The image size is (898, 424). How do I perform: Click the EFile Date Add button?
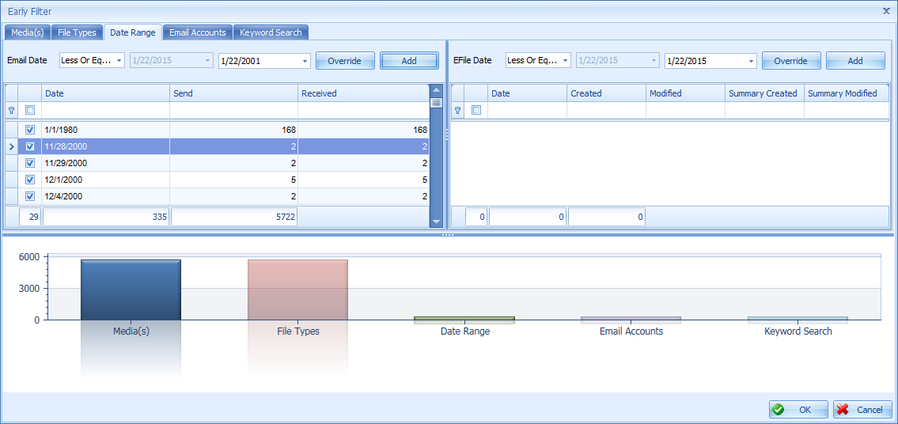pyautogui.click(x=855, y=61)
